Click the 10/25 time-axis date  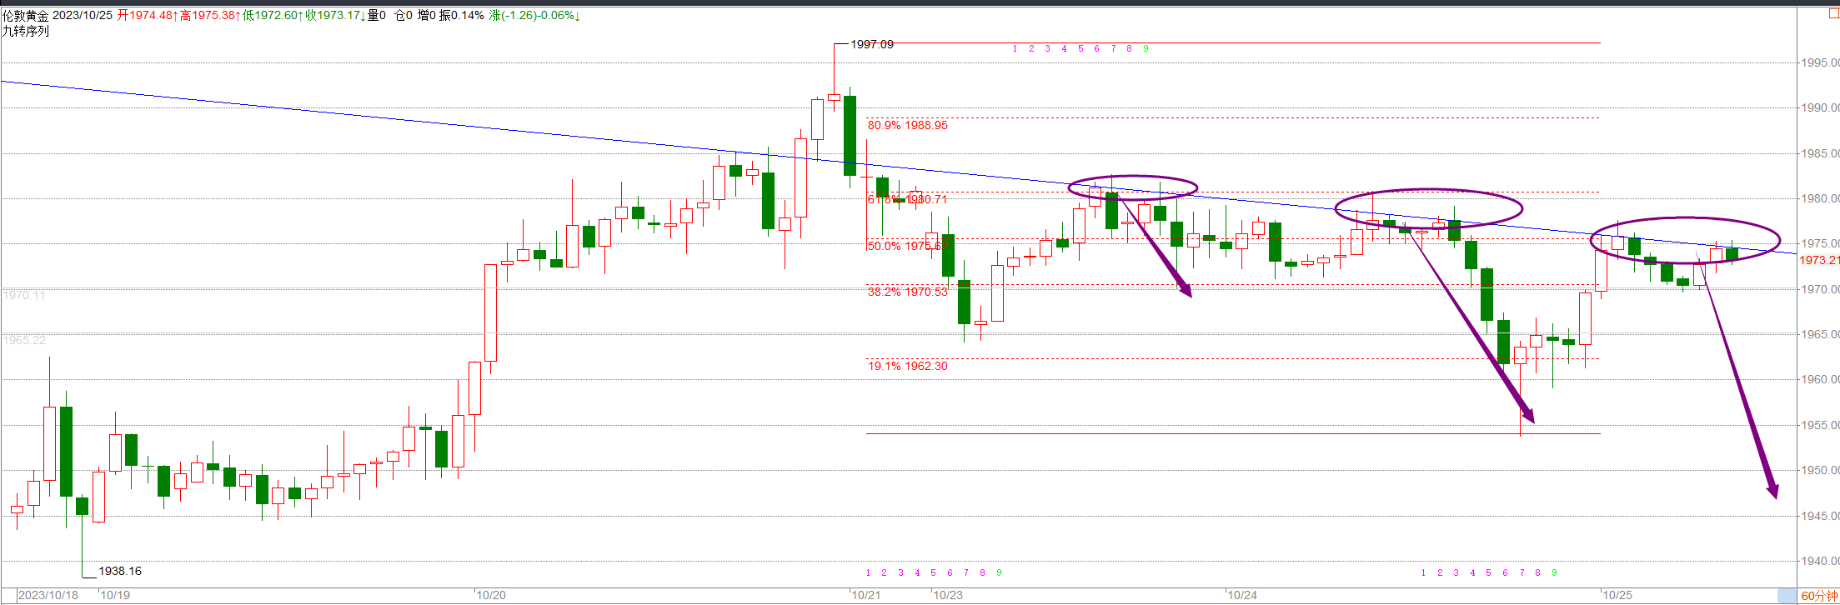tap(1618, 595)
